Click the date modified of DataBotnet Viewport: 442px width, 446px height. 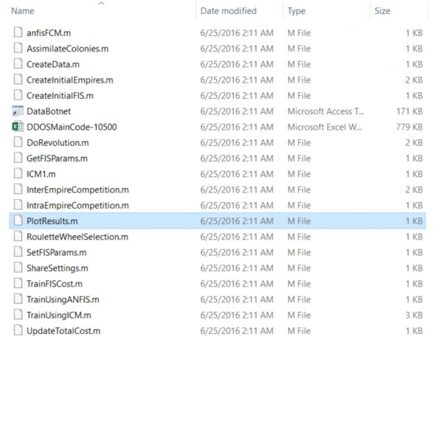point(236,111)
